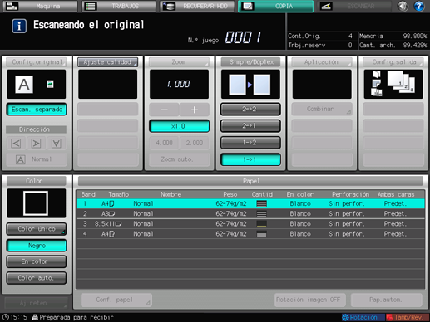The height and width of the screenshot is (322, 430).
Task: Open the Color único options
Action: (x=37, y=229)
